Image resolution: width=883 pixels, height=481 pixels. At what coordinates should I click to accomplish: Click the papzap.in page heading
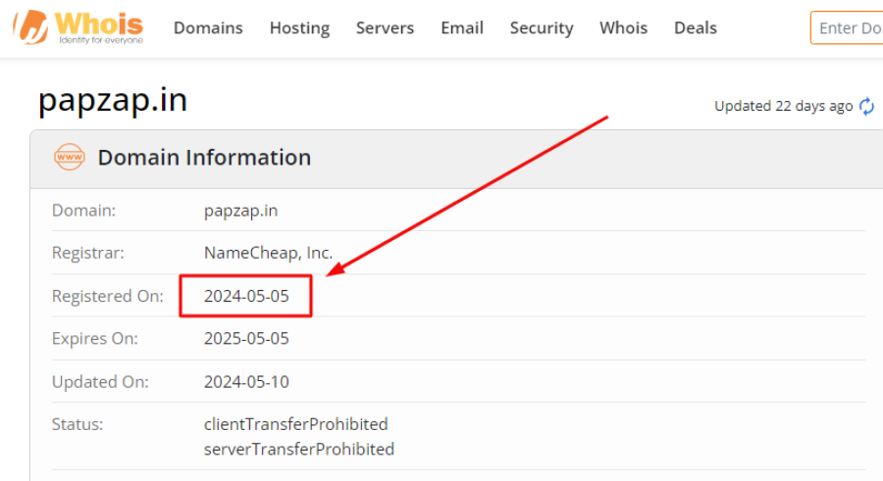(x=113, y=101)
